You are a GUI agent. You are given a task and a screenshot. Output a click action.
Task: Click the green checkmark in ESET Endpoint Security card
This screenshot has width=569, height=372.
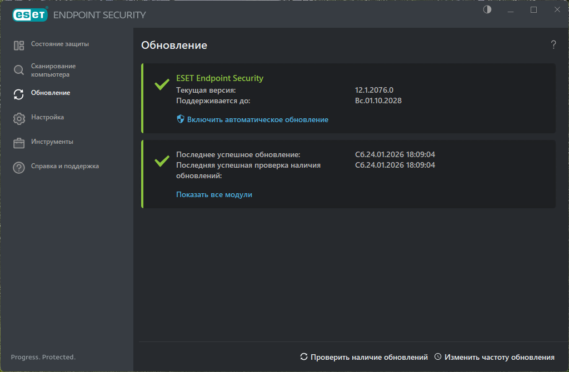(x=162, y=84)
